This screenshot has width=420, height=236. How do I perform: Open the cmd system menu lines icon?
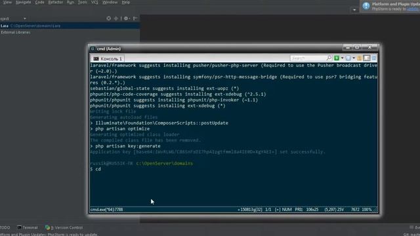[x=374, y=58]
